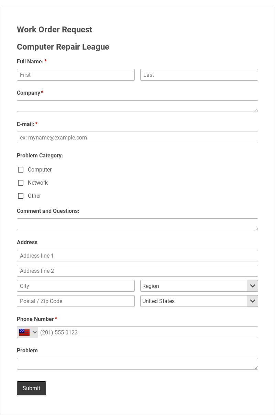Screen dimensions: 275x415
Task: Click the Company label
Action: 29,93
